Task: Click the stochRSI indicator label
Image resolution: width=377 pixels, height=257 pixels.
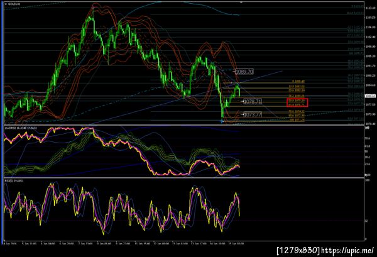Action: [x=21, y=128]
